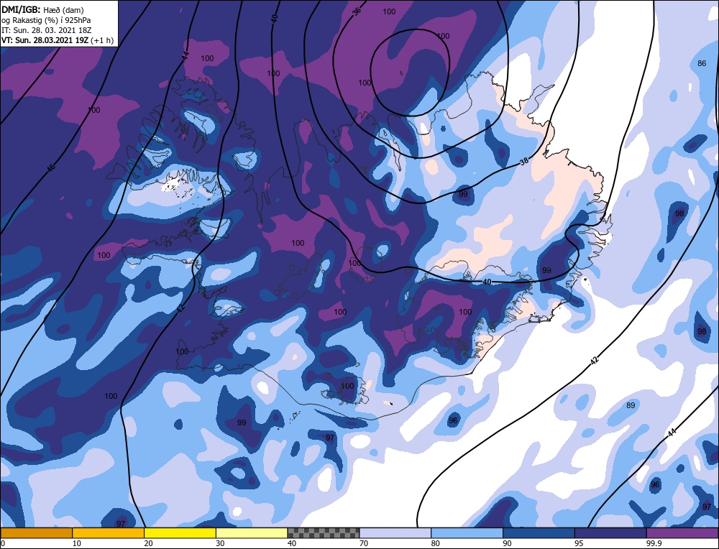Screen dimensions: 719x549
Task: Click the 'og Rakastig (%) í 925hPa' line
Action: (x=46, y=20)
